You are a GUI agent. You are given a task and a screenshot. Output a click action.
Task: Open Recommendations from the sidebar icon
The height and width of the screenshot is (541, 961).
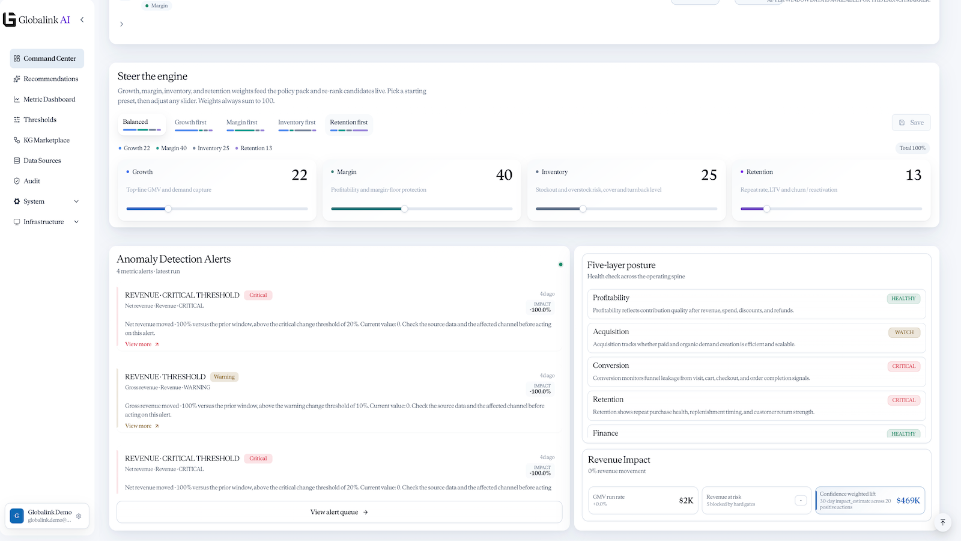pos(17,79)
